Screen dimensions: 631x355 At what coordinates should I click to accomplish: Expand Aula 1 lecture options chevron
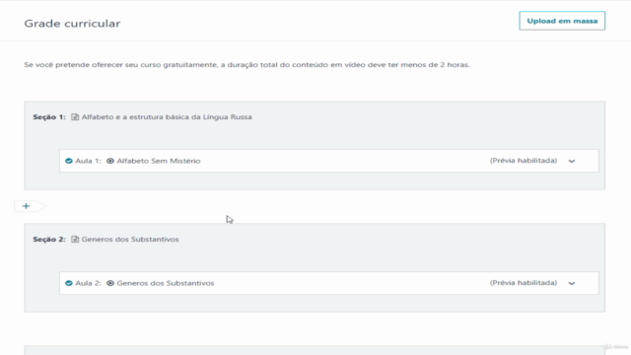pos(572,161)
